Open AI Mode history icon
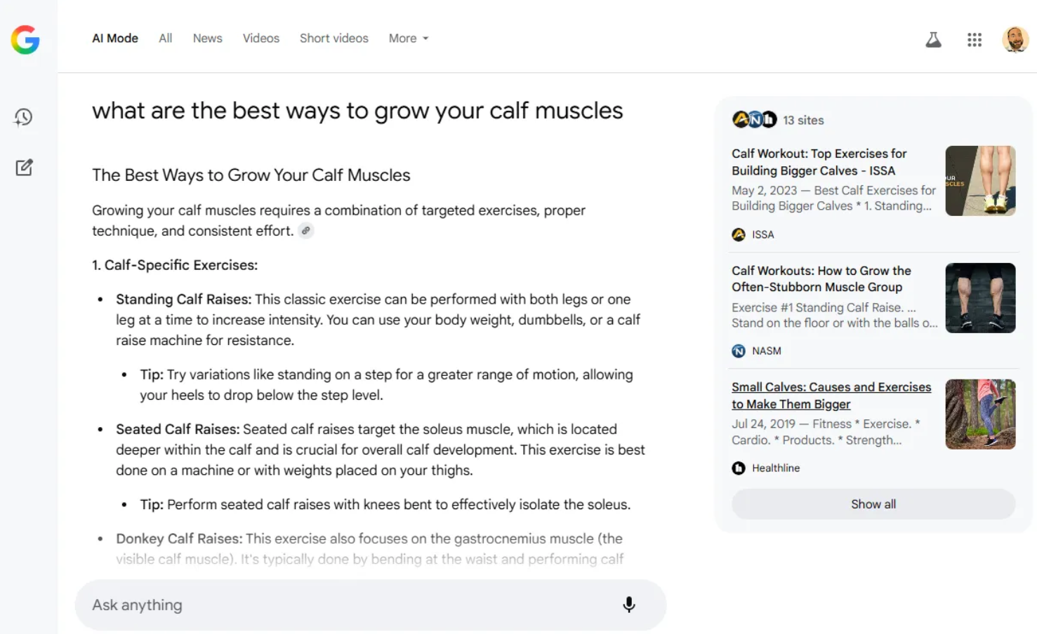Image resolution: width=1037 pixels, height=634 pixels. tap(24, 117)
